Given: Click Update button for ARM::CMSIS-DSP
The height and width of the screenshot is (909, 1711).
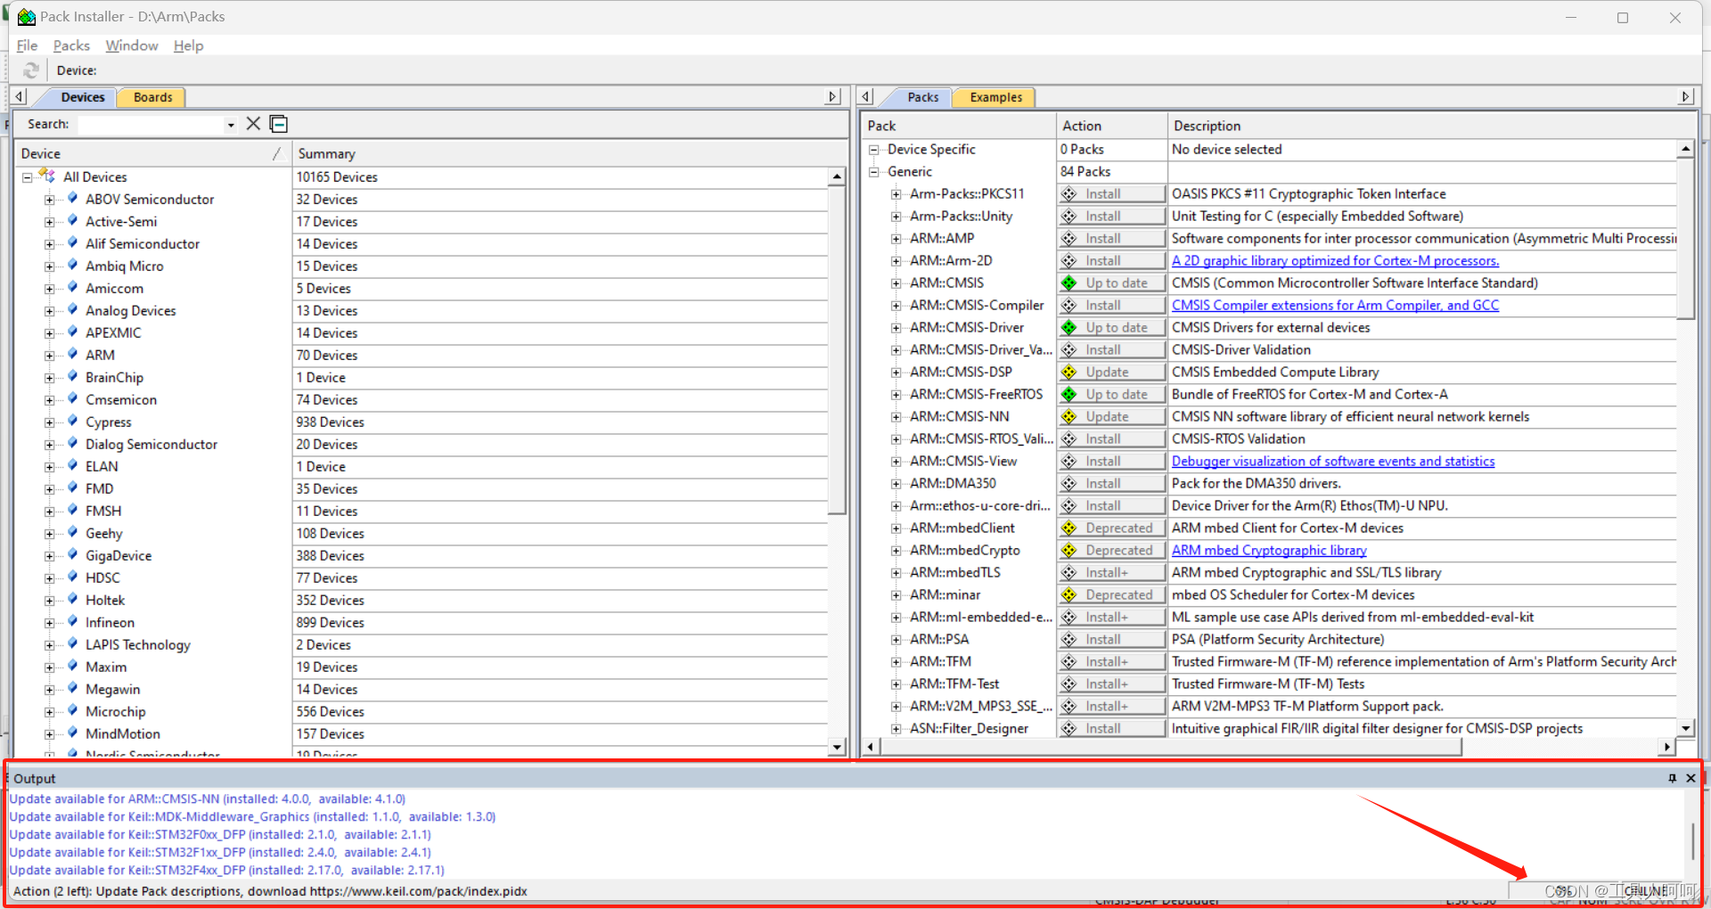Looking at the screenshot, I should coord(1113,373).
